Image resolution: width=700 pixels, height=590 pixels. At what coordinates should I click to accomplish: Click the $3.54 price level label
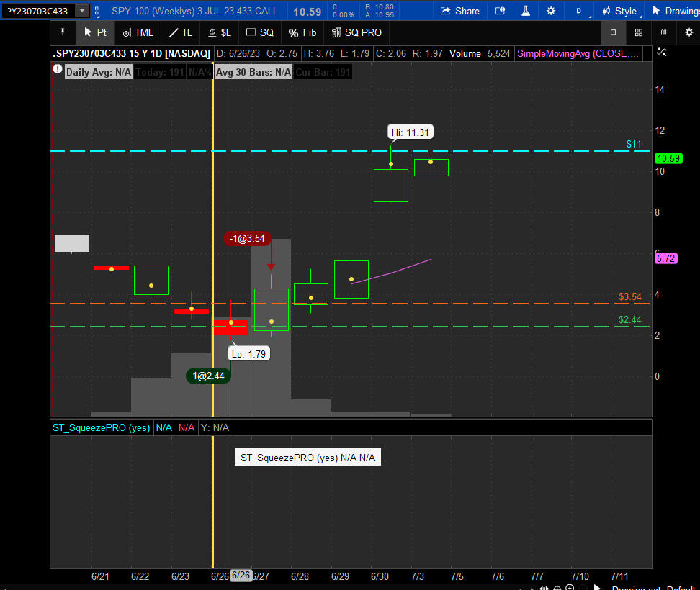630,296
